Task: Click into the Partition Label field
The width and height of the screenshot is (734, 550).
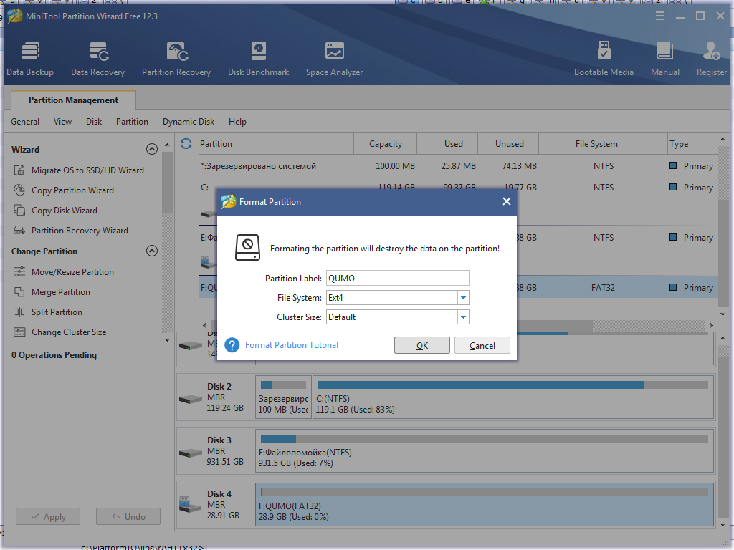Action: pyautogui.click(x=397, y=279)
